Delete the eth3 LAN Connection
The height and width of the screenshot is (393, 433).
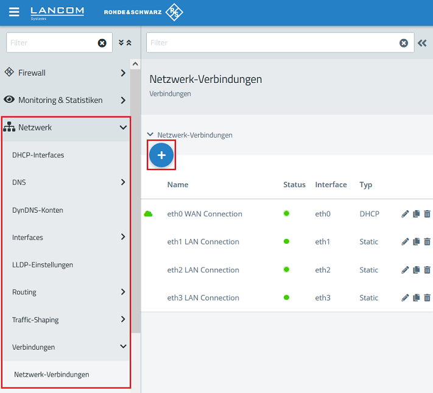[427, 298]
